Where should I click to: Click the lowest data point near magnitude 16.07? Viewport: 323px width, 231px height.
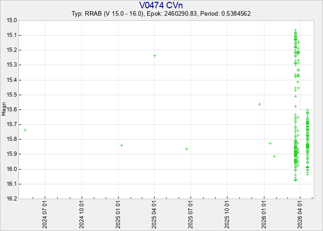coord(295,180)
